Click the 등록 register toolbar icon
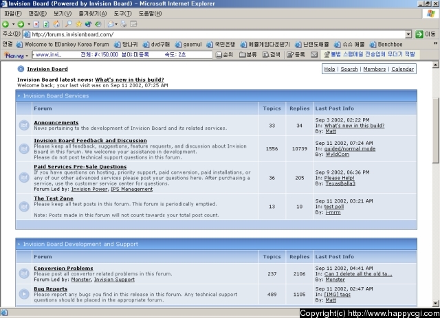Image resolution: width=440 pixels, height=318 pixels. click(296, 55)
